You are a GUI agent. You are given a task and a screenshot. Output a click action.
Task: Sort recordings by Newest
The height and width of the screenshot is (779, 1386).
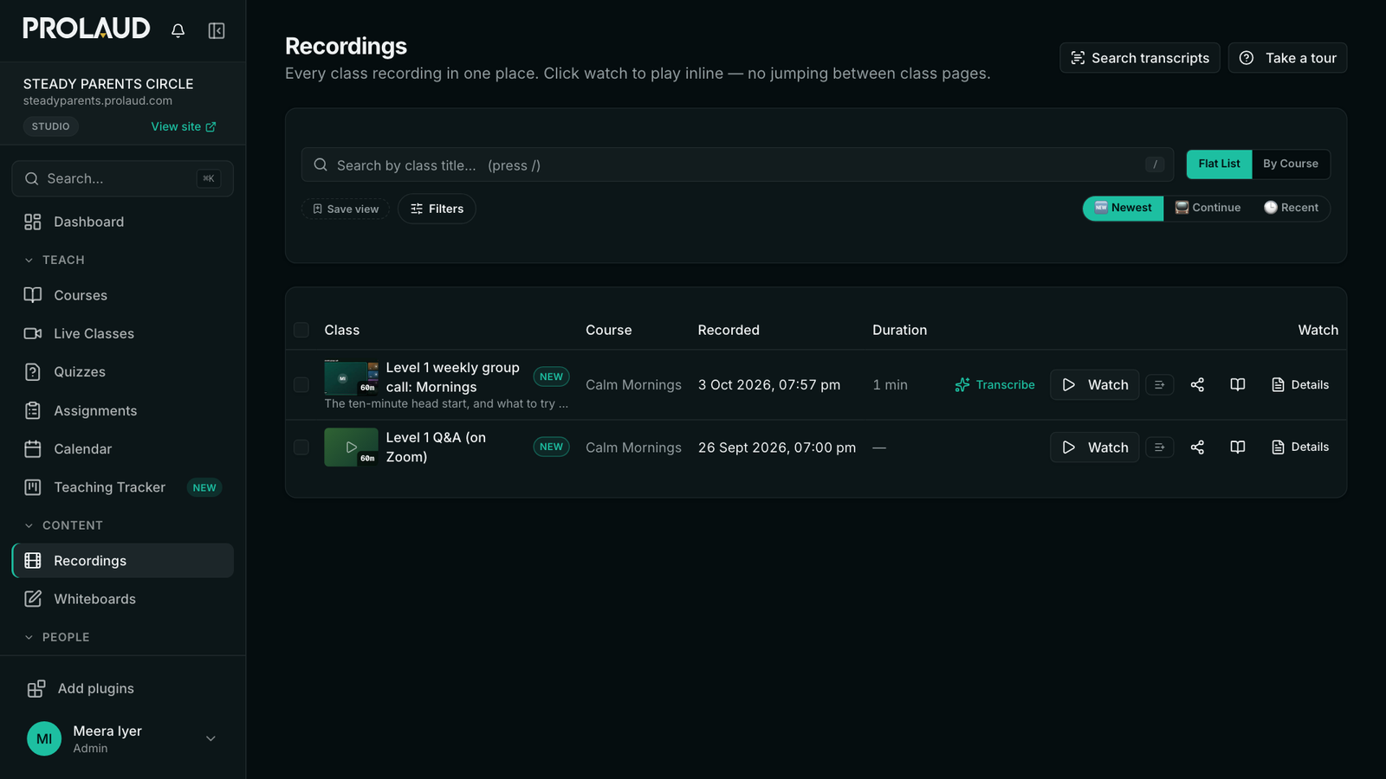(x=1124, y=208)
